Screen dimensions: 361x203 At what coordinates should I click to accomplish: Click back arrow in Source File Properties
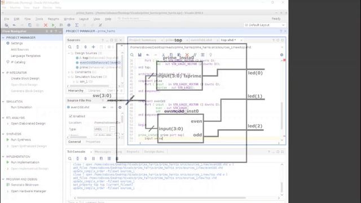104,107
